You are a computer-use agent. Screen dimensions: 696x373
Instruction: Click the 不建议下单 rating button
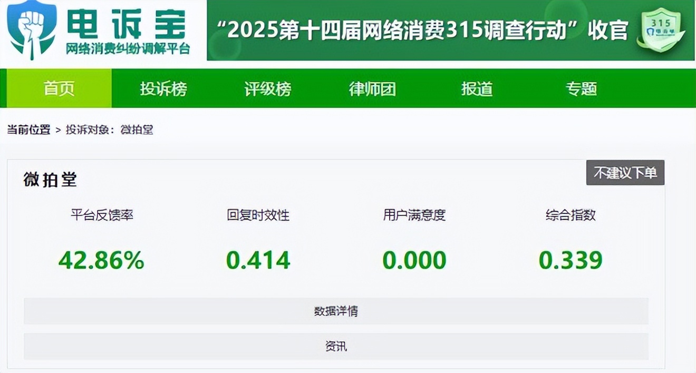click(x=625, y=173)
